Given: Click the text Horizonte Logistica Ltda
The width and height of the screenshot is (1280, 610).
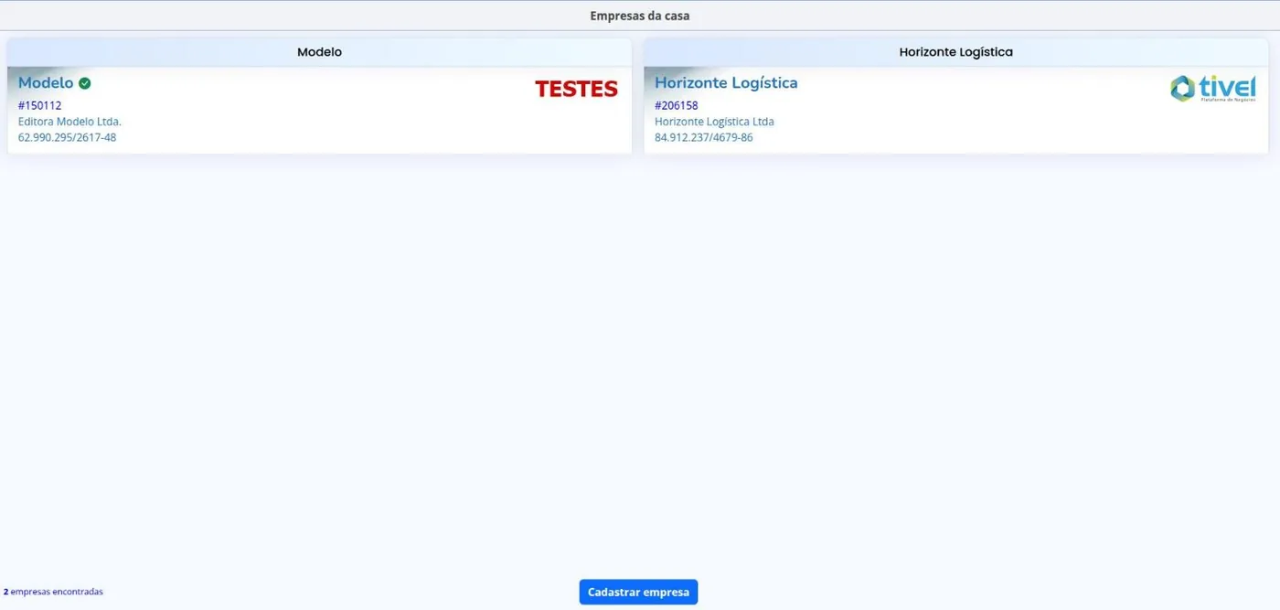Looking at the screenshot, I should [x=714, y=122].
